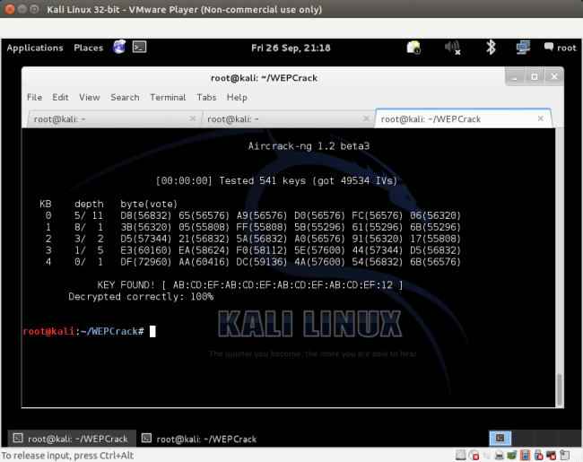Click the terminal prompt cursor area
The height and width of the screenshot is (462, 583).
coord(153,331)
